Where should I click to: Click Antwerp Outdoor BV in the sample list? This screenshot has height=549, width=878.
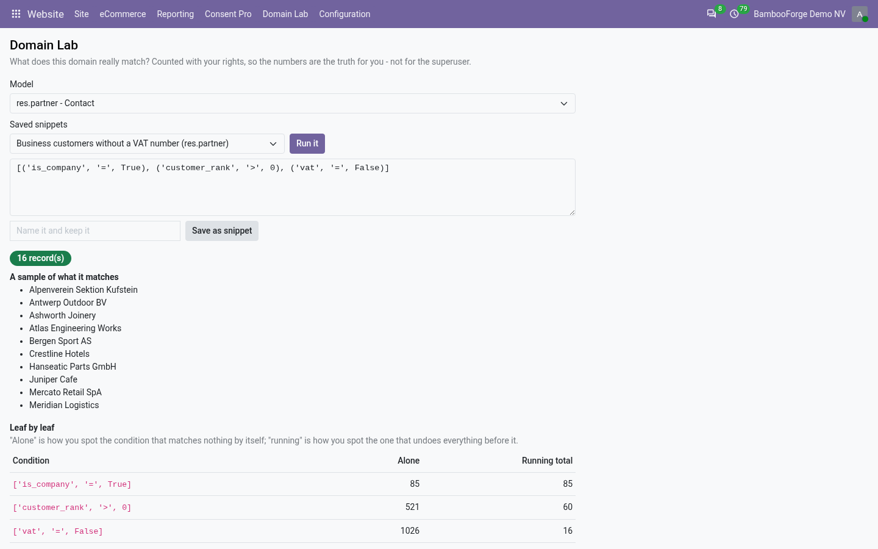tap(68, 303)
